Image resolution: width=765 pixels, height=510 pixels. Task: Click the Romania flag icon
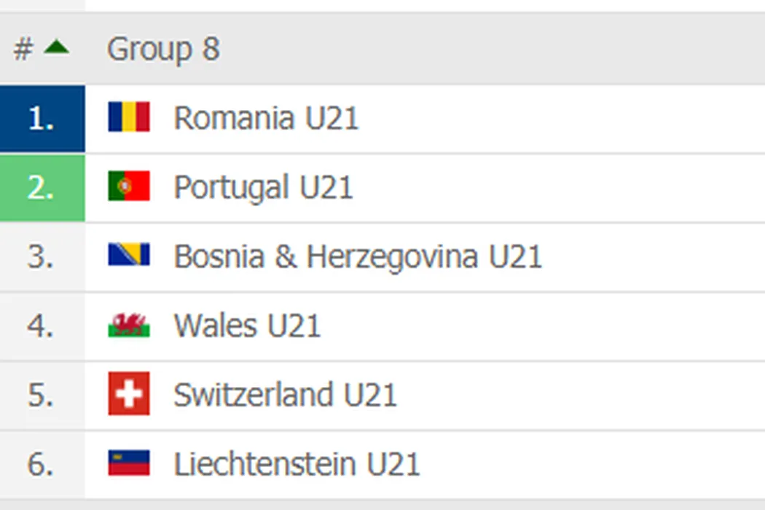point(129,117)
